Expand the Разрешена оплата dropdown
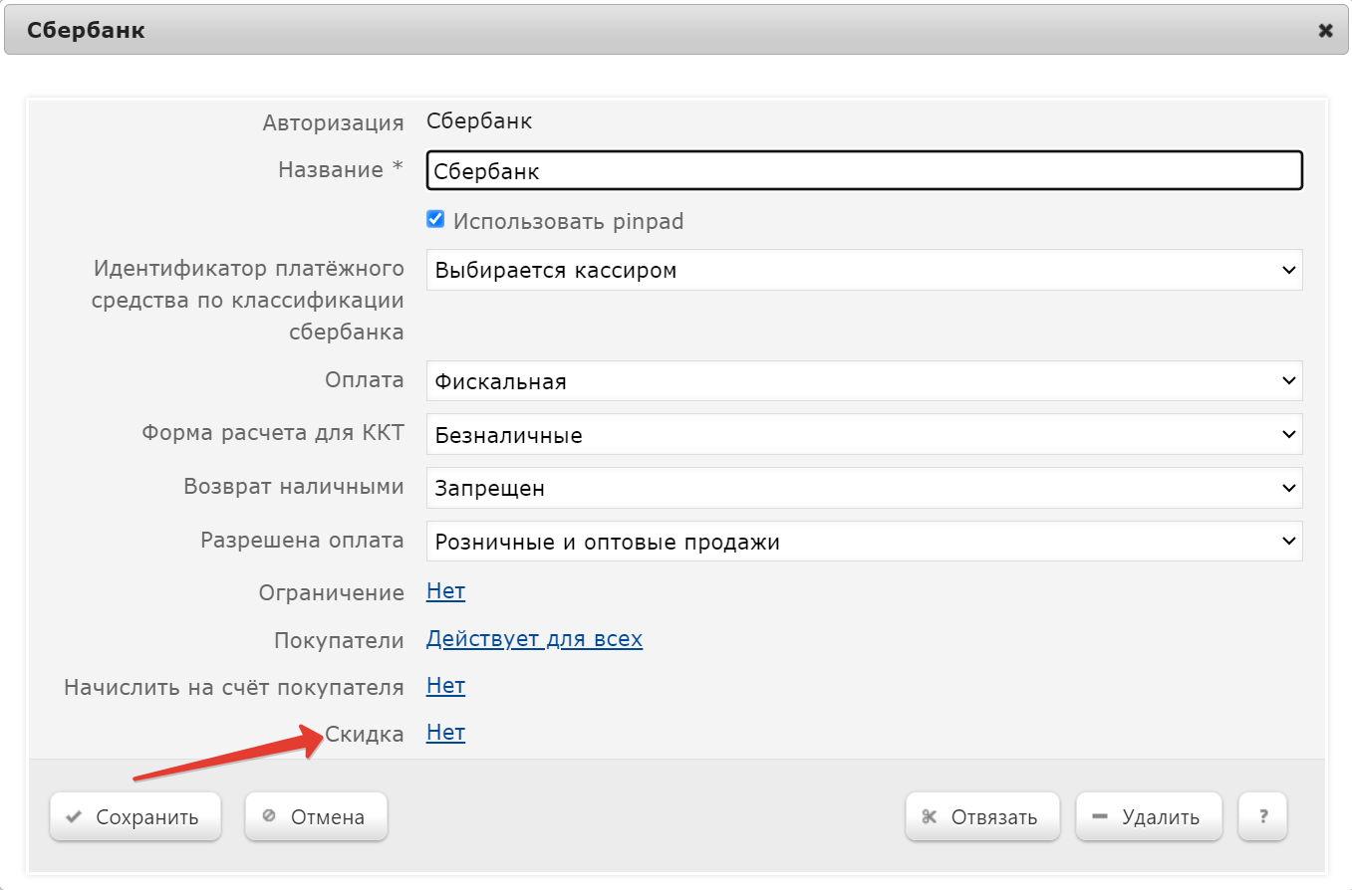Image resolution: width=1352 pixels, height=890 pixels. click(864, 542)
